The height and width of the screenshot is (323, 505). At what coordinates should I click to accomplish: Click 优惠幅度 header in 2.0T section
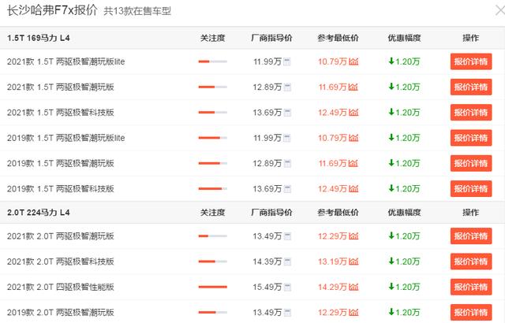pyautogui.click(x=404, y=213)
